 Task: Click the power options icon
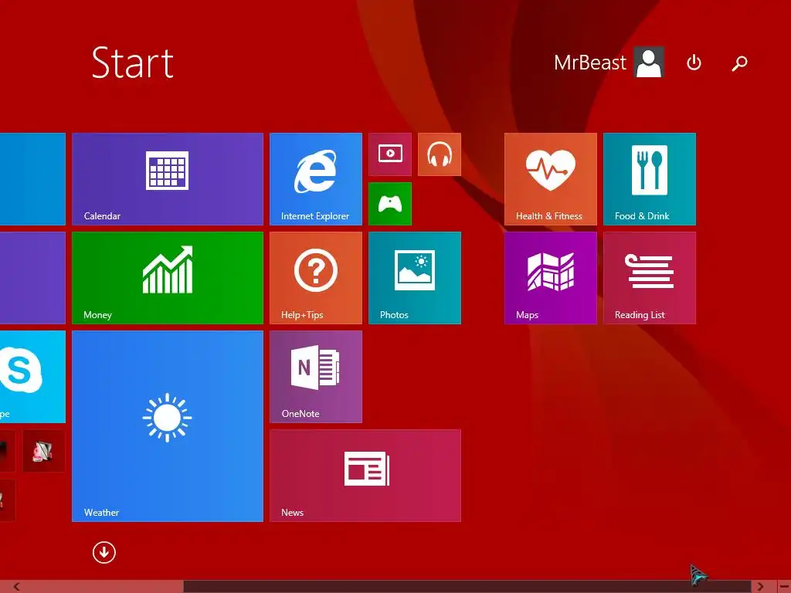coord(694,63)
